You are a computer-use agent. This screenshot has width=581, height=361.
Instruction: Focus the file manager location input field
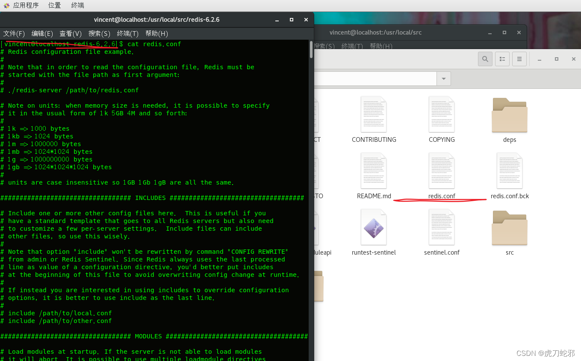click(x=385, y=79)
